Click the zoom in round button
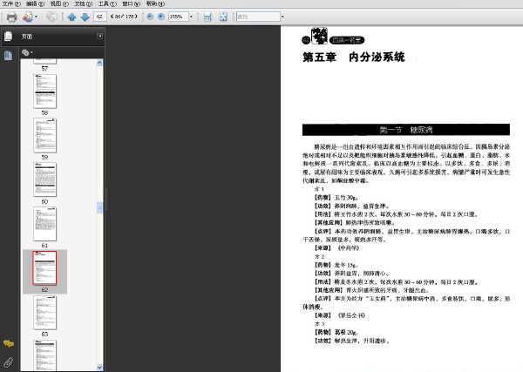Screen dimensions: 523x372 click(161, 17)
